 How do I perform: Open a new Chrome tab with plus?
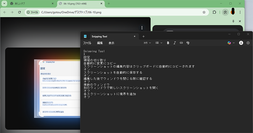click(109, 3)
